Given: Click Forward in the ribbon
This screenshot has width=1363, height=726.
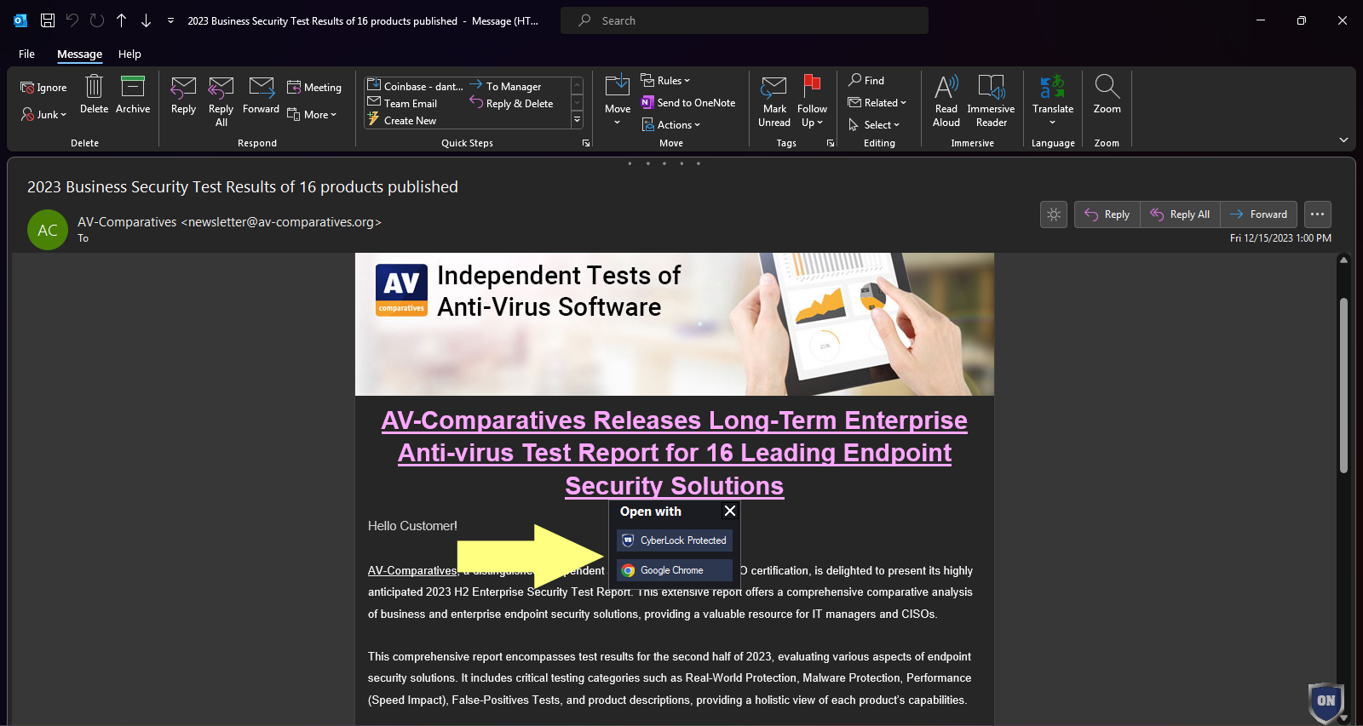Looking at the screenshot, I should (261, 94).
